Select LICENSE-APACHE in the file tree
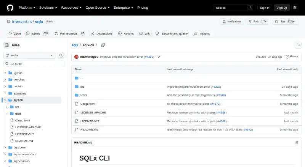Screen dimensions: 305x167 click(x=28, y=127)
